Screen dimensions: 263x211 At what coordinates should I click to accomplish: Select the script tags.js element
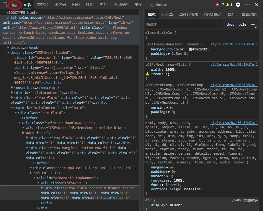67,75
